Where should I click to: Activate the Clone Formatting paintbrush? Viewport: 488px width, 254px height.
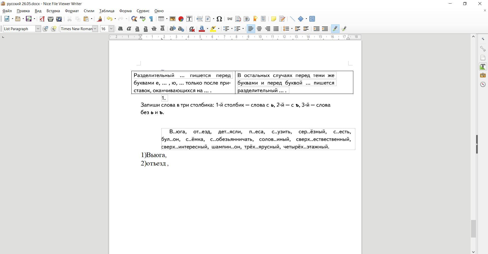100,19
